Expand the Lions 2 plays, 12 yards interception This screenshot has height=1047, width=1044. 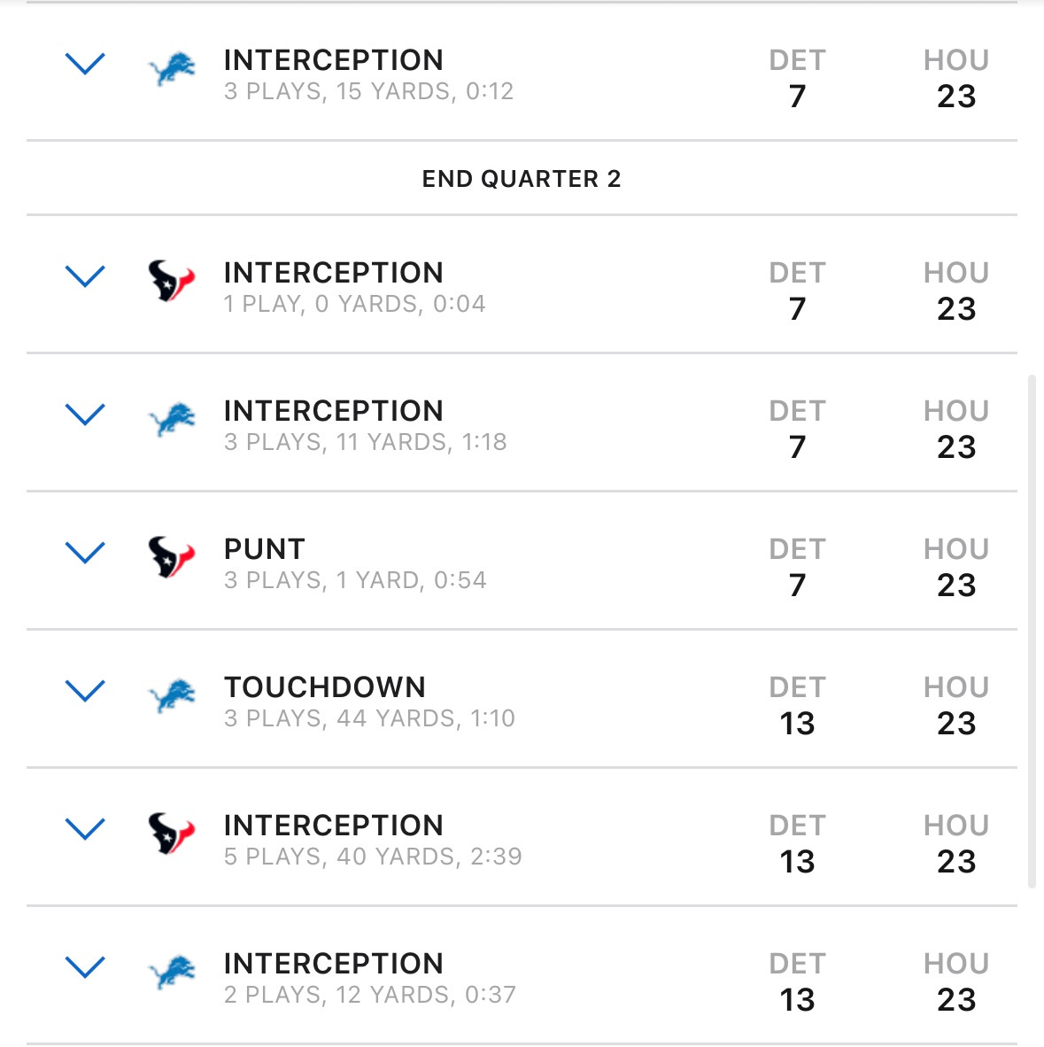tap(85, 967)
